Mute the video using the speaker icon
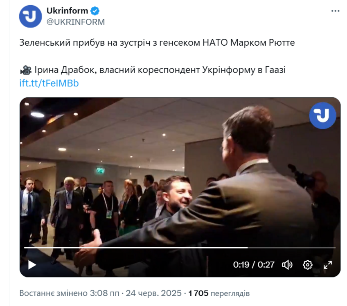The width and height of the screenshot is (347, 306). pos(287,265)
